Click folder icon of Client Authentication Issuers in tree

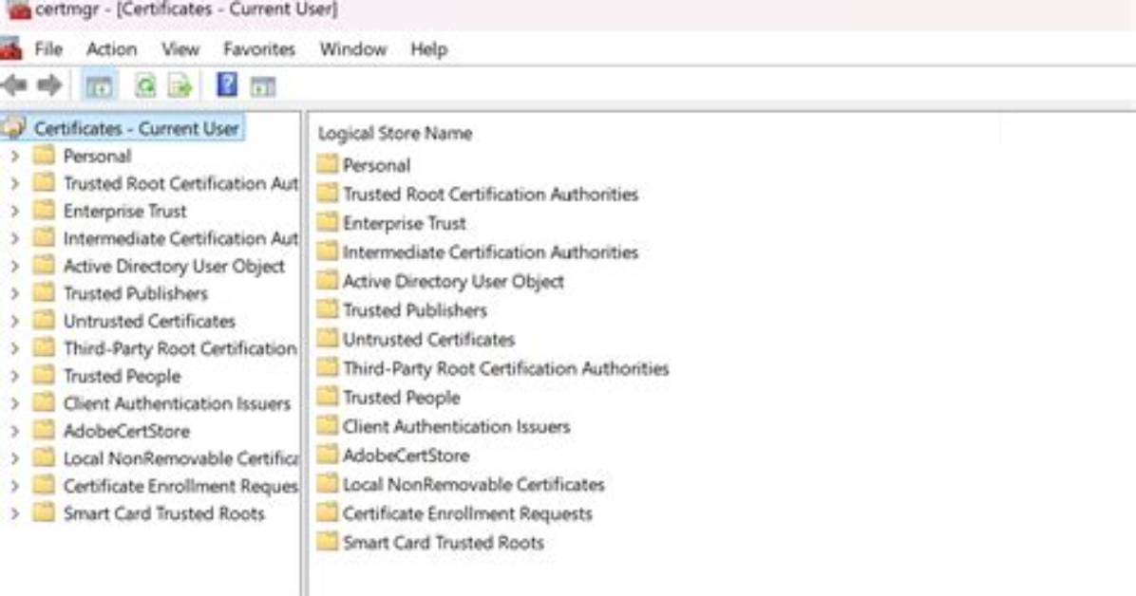click(45, 402)
